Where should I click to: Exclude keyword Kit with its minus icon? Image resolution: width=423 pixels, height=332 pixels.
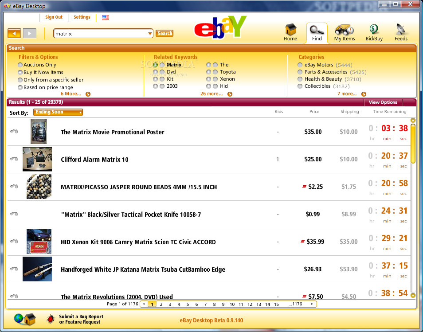coord(162,79)
